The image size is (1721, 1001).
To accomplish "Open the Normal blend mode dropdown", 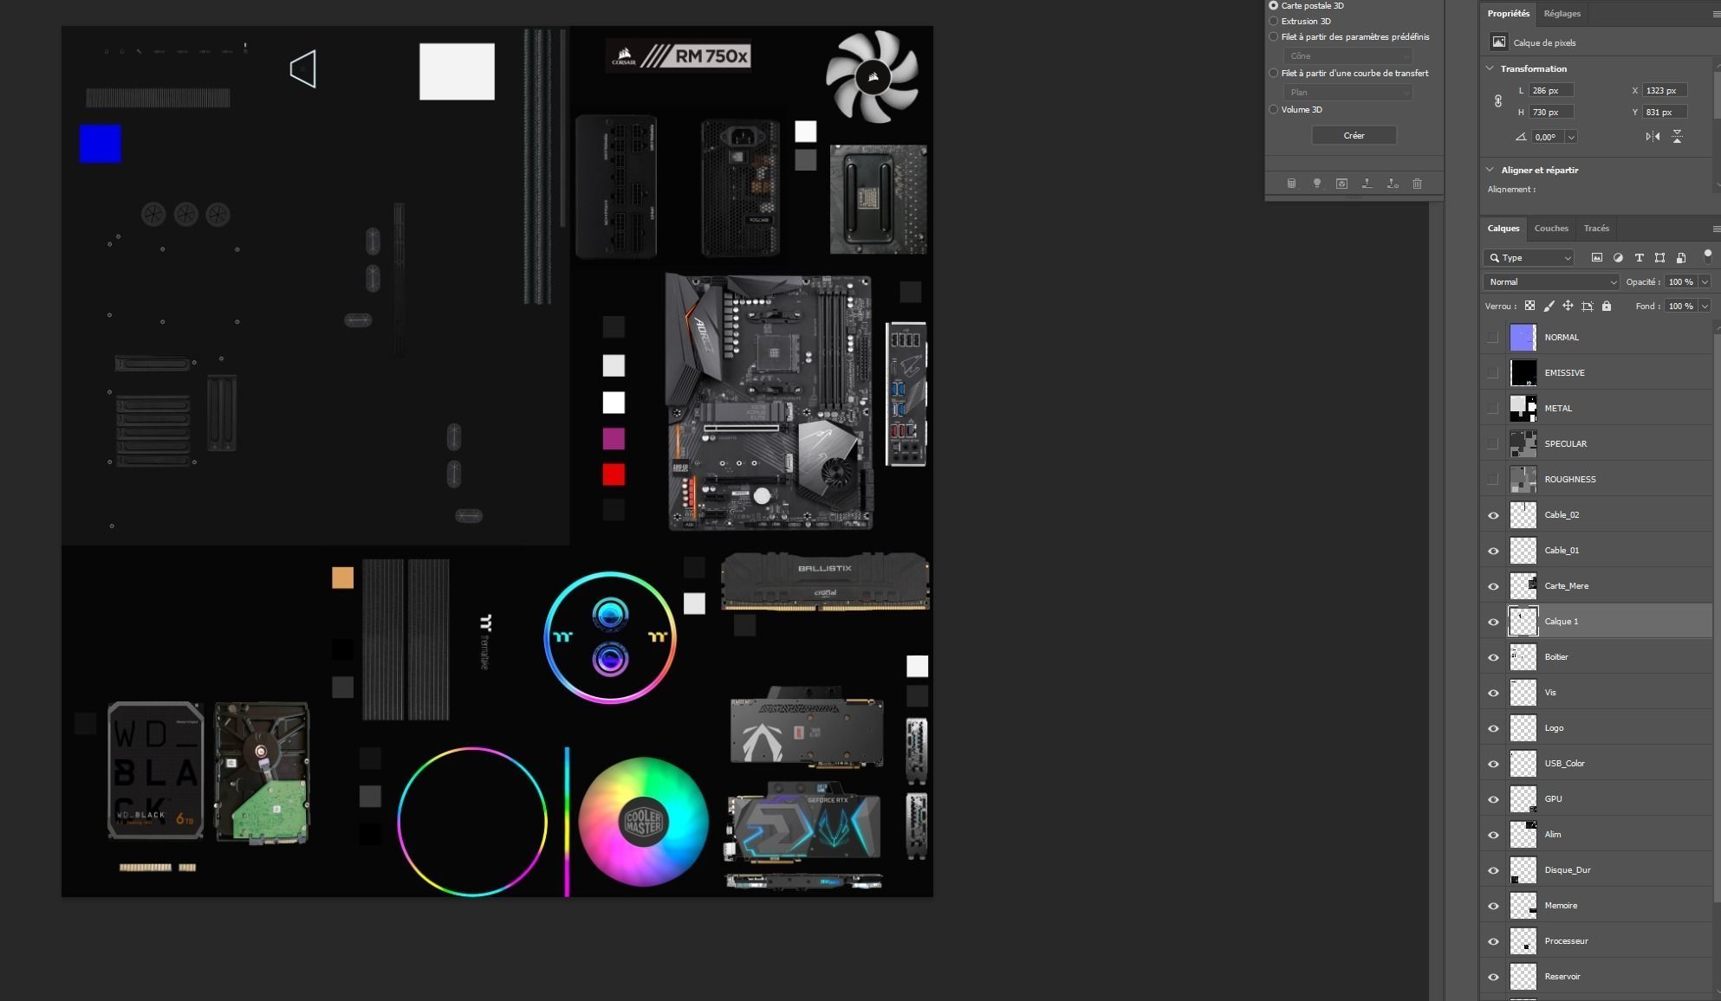I will [1551, 281].
